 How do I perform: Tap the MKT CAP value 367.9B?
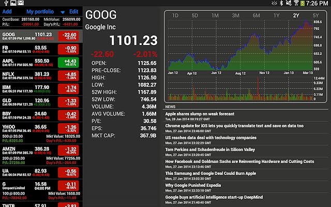pos(148,136)
